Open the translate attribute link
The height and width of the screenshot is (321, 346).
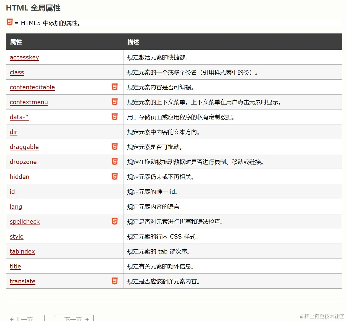click(x=23, y=281)
